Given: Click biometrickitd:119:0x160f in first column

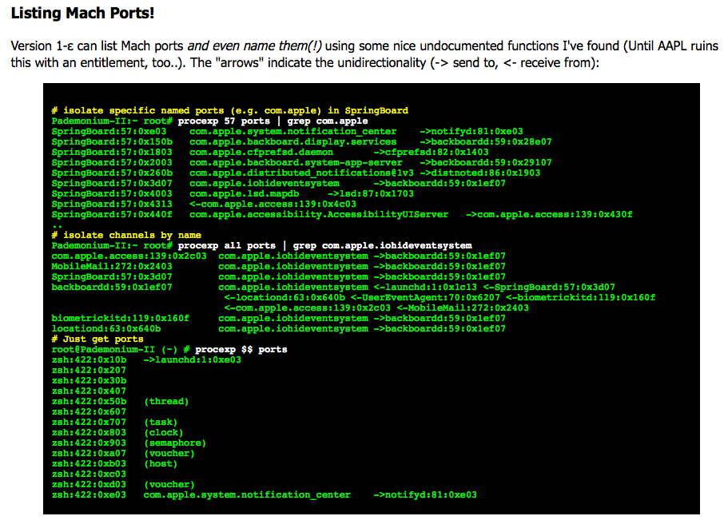Looking at the screenshot, I should (120, 319).
